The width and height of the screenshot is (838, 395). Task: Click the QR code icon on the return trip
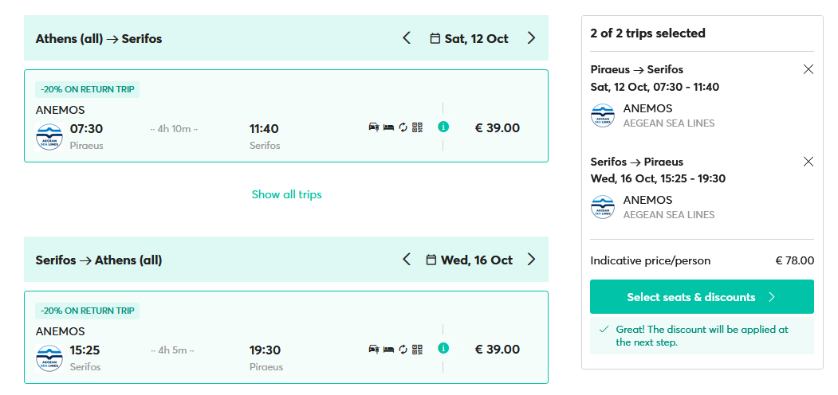coord(417,348)
